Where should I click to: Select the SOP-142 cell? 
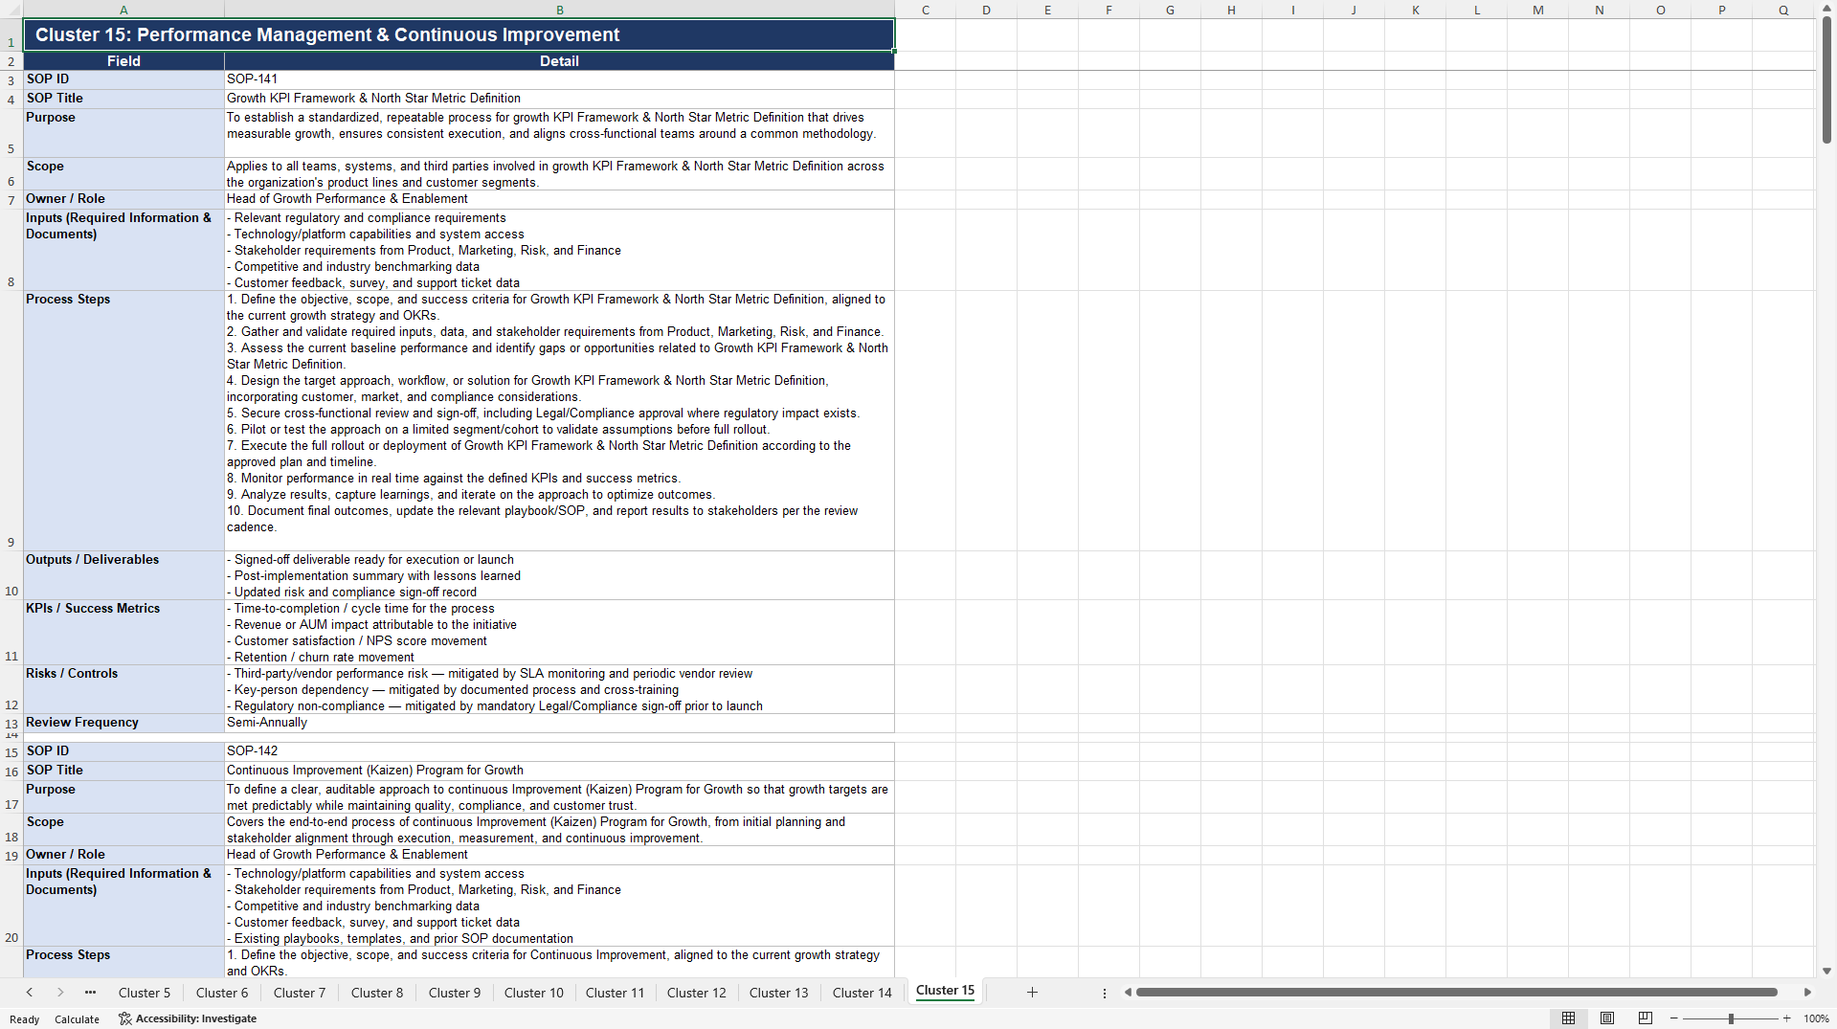point(559,751)
